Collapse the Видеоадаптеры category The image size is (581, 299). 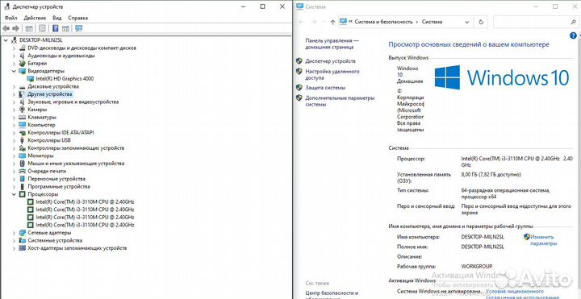[x=14, y=71]
